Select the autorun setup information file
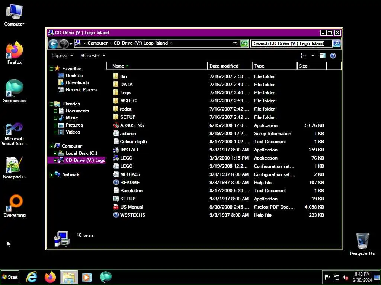381x285 pixels. [x=125, y=134]
